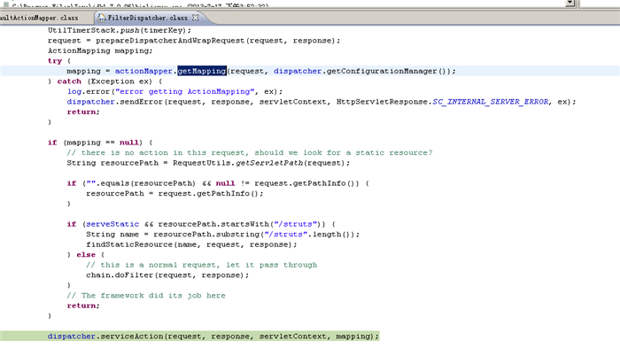Click the chain.doFilter call line
This screenshot has height=348, width=620.
(167, 275)
